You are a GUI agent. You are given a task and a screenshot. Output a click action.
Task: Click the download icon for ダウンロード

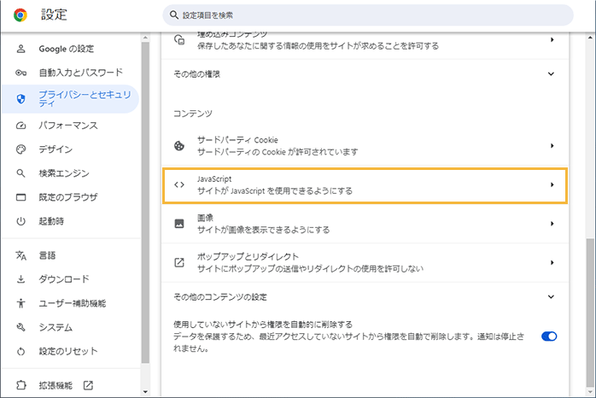[x=20, y=279]
